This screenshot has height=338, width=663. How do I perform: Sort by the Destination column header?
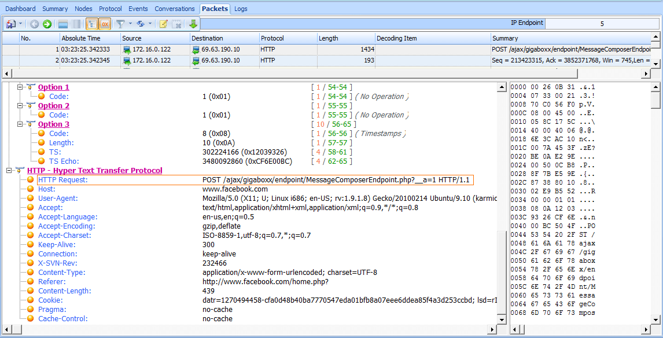pyautogui.click(x=224, y=39)
